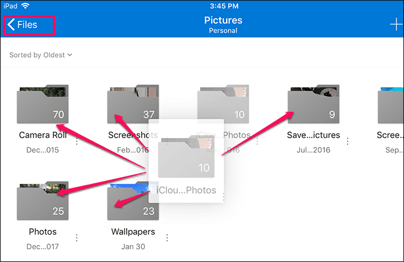
Task: Open more options for Save...ictures folder
Action: point(348,141)
